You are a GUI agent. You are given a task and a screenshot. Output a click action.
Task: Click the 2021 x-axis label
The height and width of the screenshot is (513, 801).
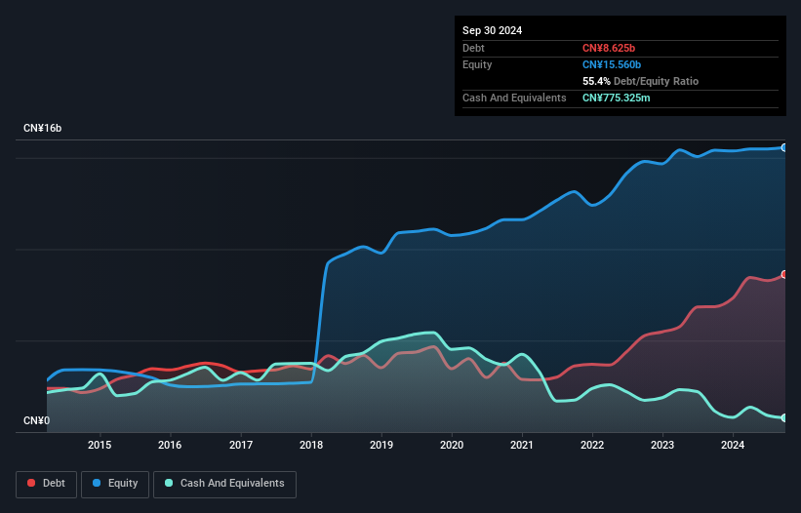(x=522, y=445)
